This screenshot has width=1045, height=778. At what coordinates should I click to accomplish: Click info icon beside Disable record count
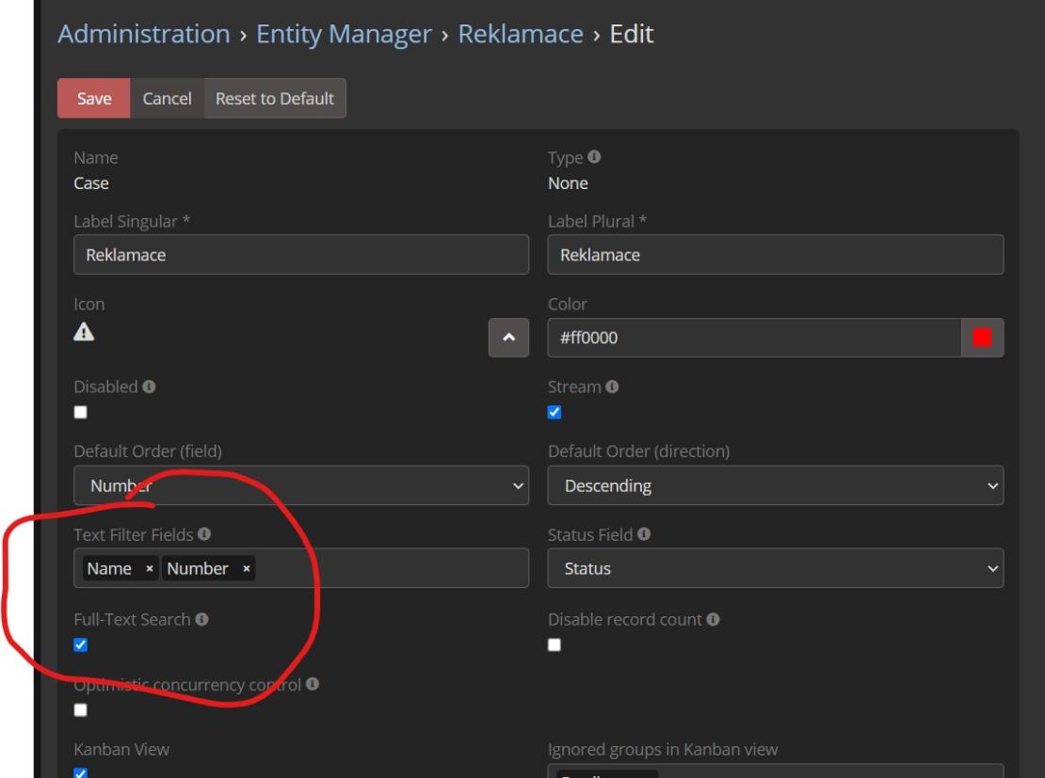714,620
